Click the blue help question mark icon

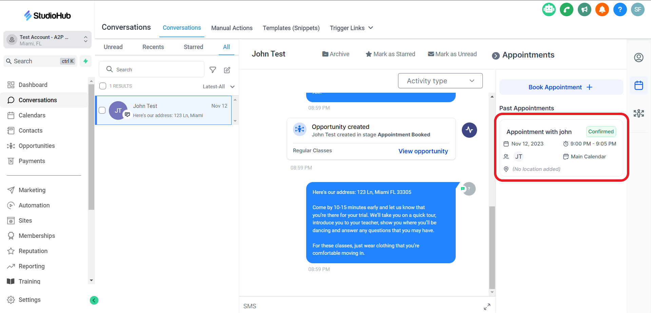(620, 9)
